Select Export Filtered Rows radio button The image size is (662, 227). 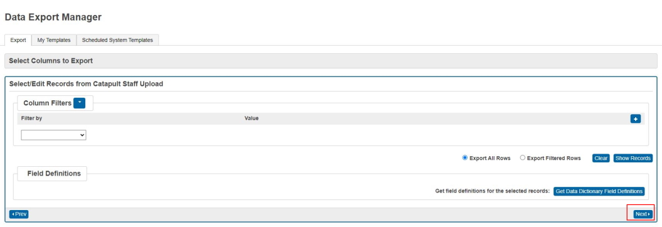click(523, 158)
